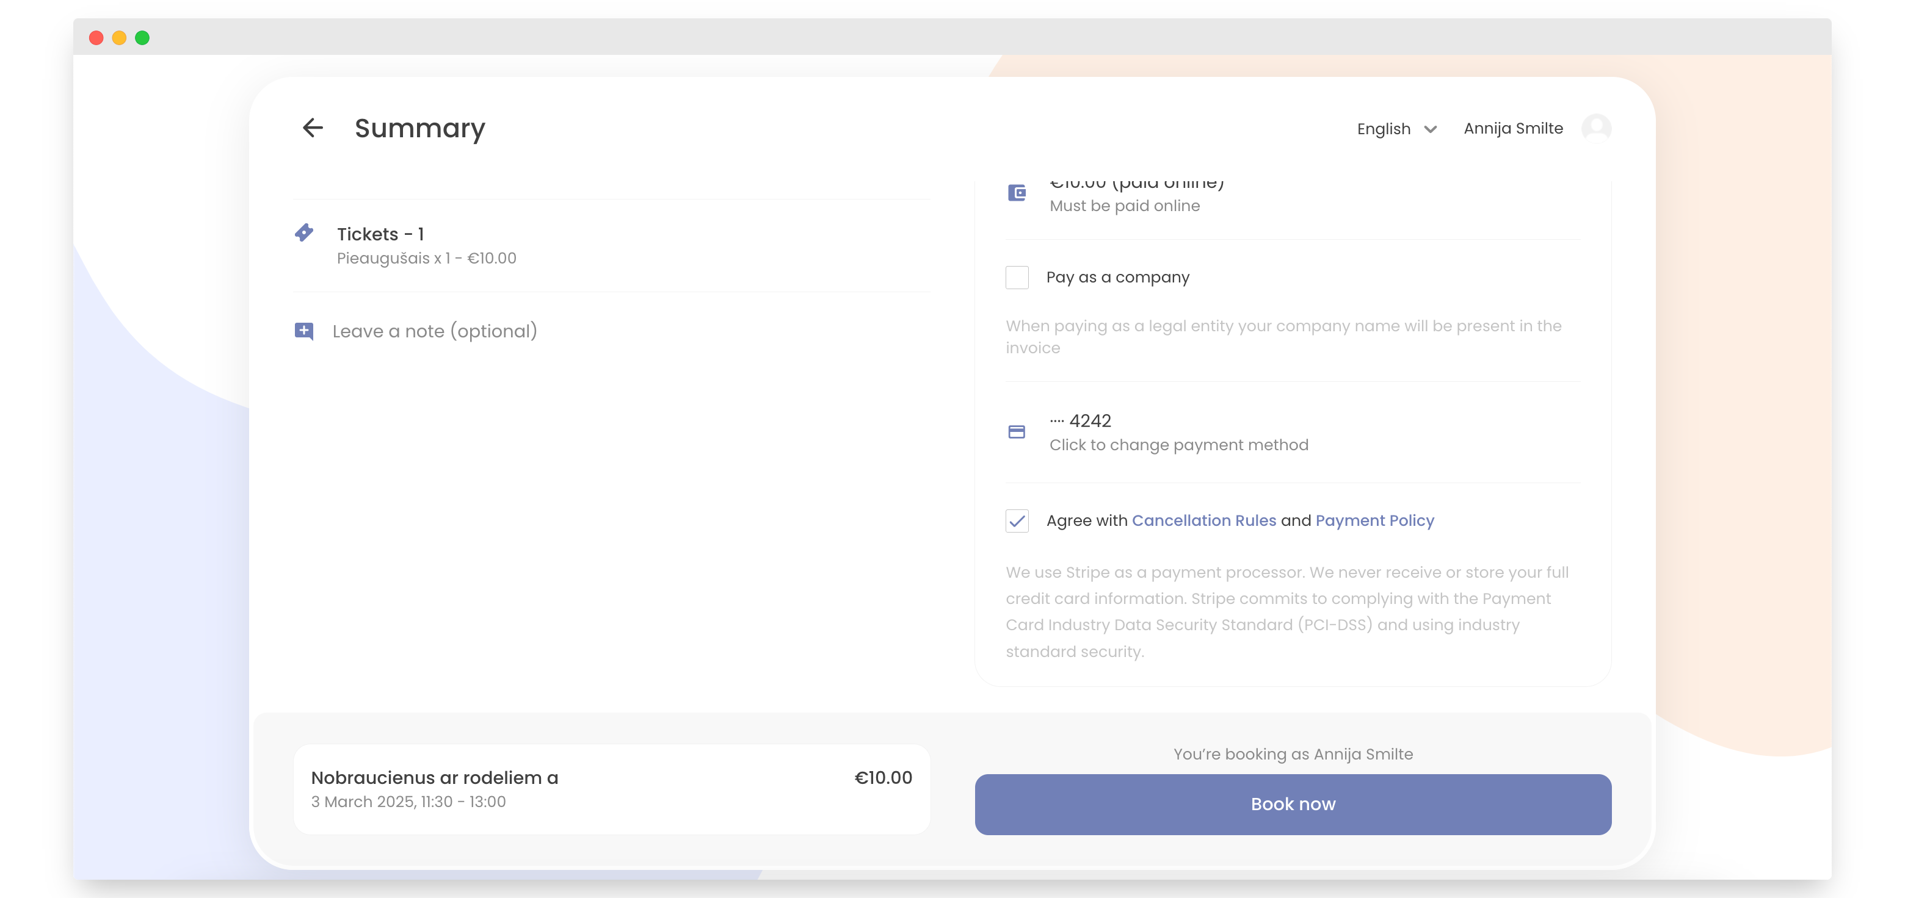Viewport: 1905px width, 898px height.
Task: Select the Nobraucienus ar rodeliem booking card
Action: tap(611, 789)
